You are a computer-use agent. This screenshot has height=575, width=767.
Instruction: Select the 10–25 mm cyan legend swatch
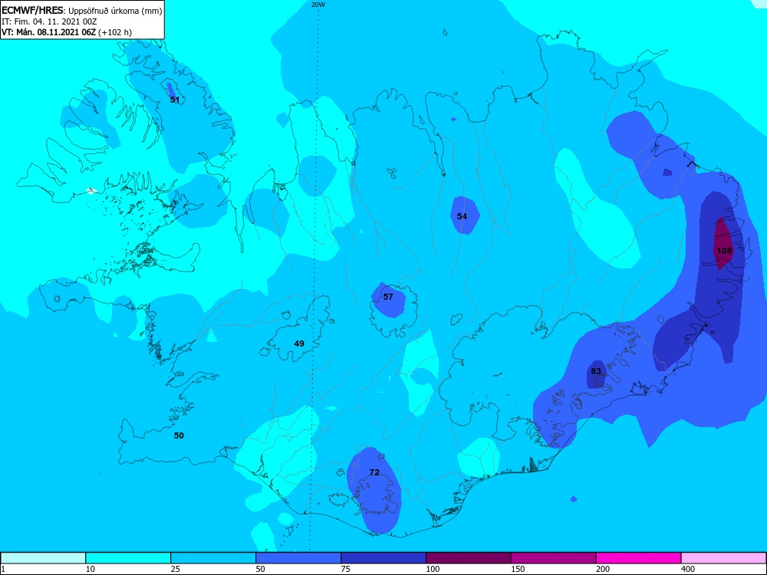click(128, 558)
